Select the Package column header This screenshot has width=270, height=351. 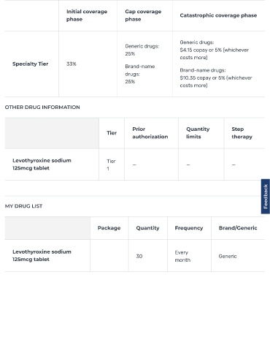click(x=109, y=228)
